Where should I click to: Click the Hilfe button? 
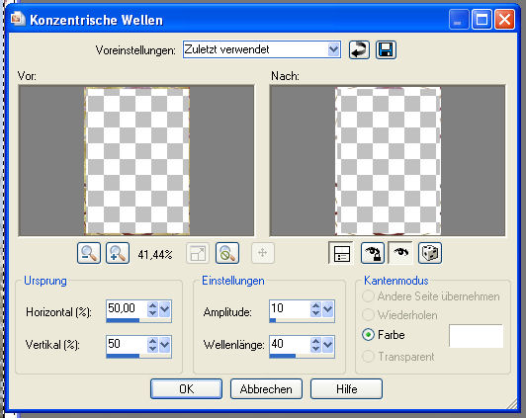(x=346, y=388)
